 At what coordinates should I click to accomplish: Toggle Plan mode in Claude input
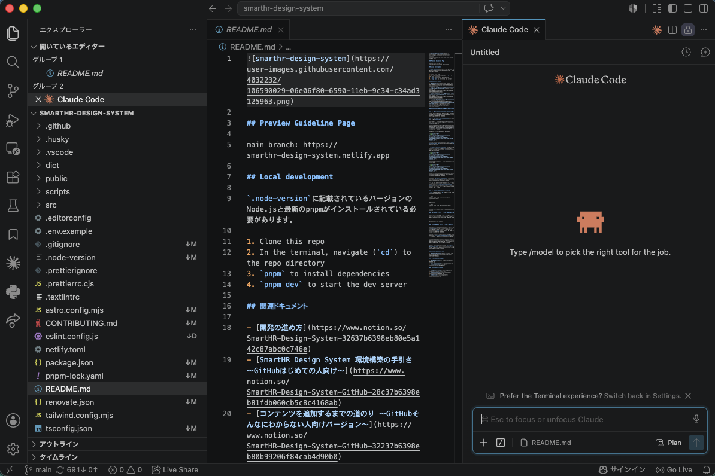(668, 443)
